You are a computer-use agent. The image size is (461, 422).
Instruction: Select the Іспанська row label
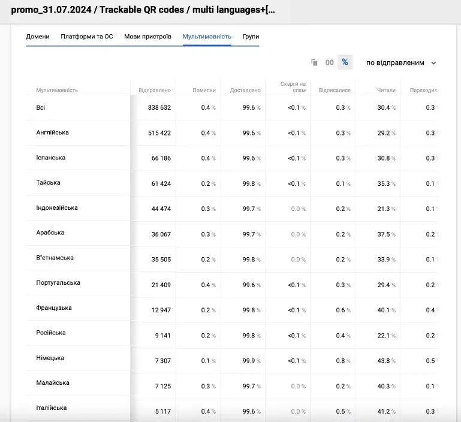[x=50, y=158]
